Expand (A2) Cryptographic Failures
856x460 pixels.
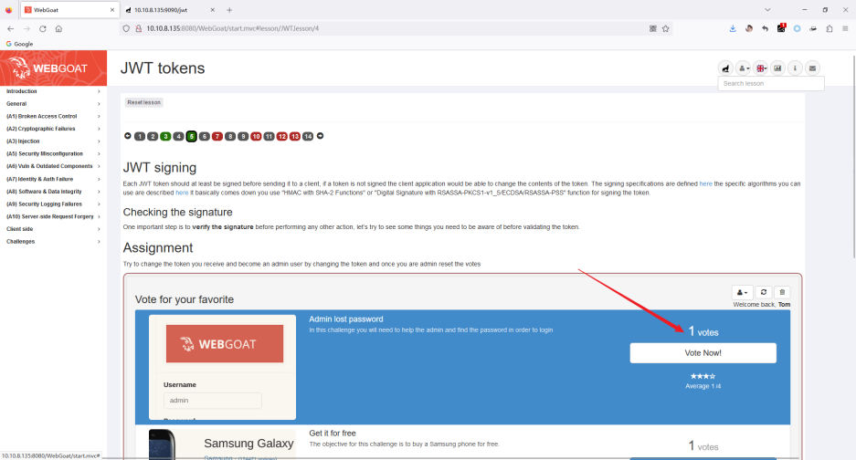point(53,129)
